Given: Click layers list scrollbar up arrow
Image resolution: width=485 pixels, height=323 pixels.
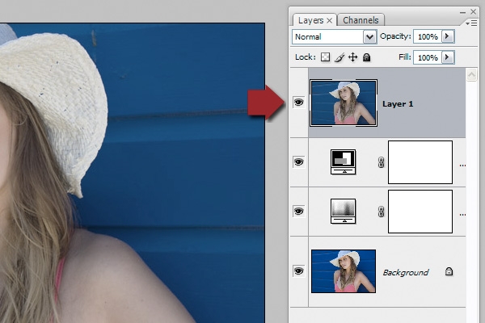Looking at the screenshot, I should pos(471,74).
